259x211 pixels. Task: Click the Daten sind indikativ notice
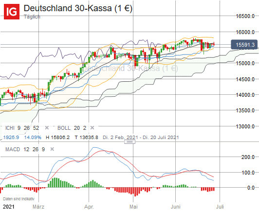(18, 199)
